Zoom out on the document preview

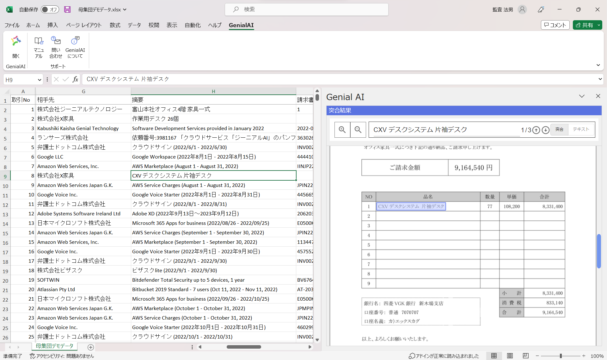click(358, 129)
